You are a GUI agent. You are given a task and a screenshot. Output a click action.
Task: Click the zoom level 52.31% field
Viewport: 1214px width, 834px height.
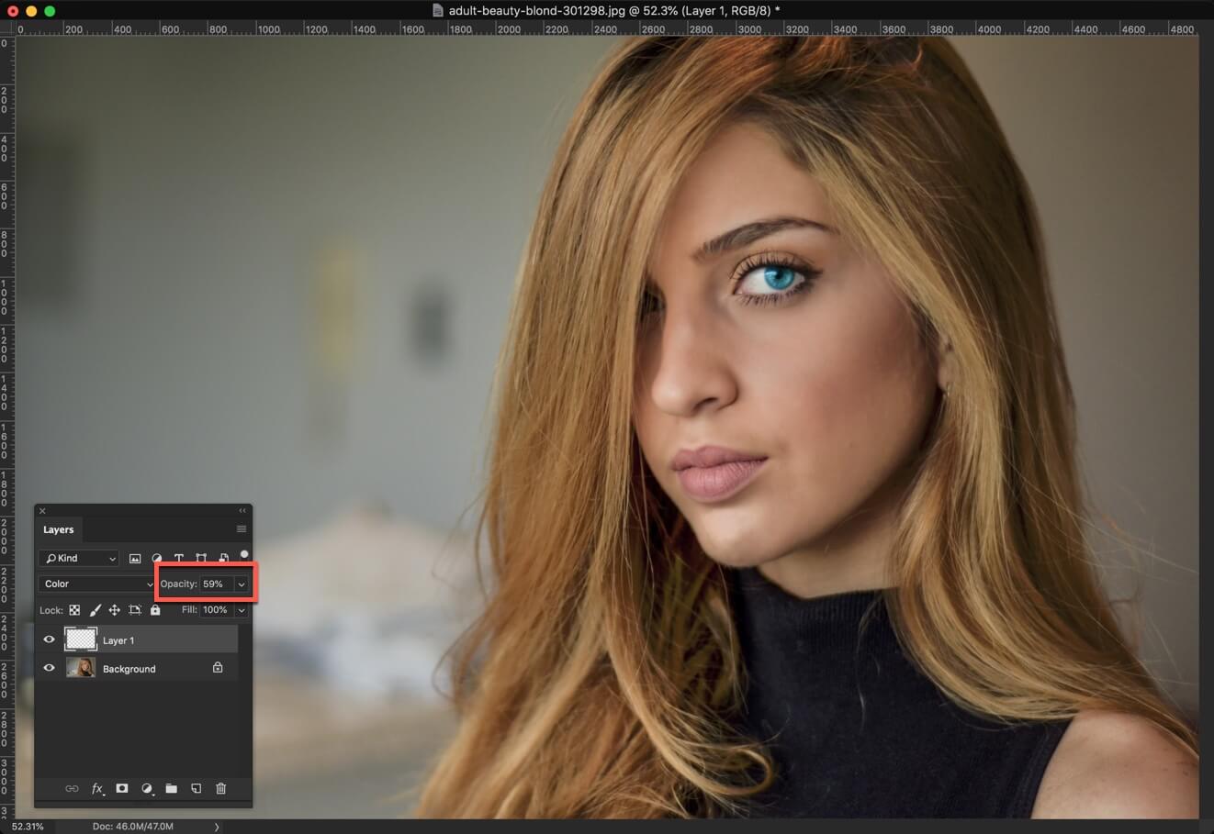coord(28,827)
